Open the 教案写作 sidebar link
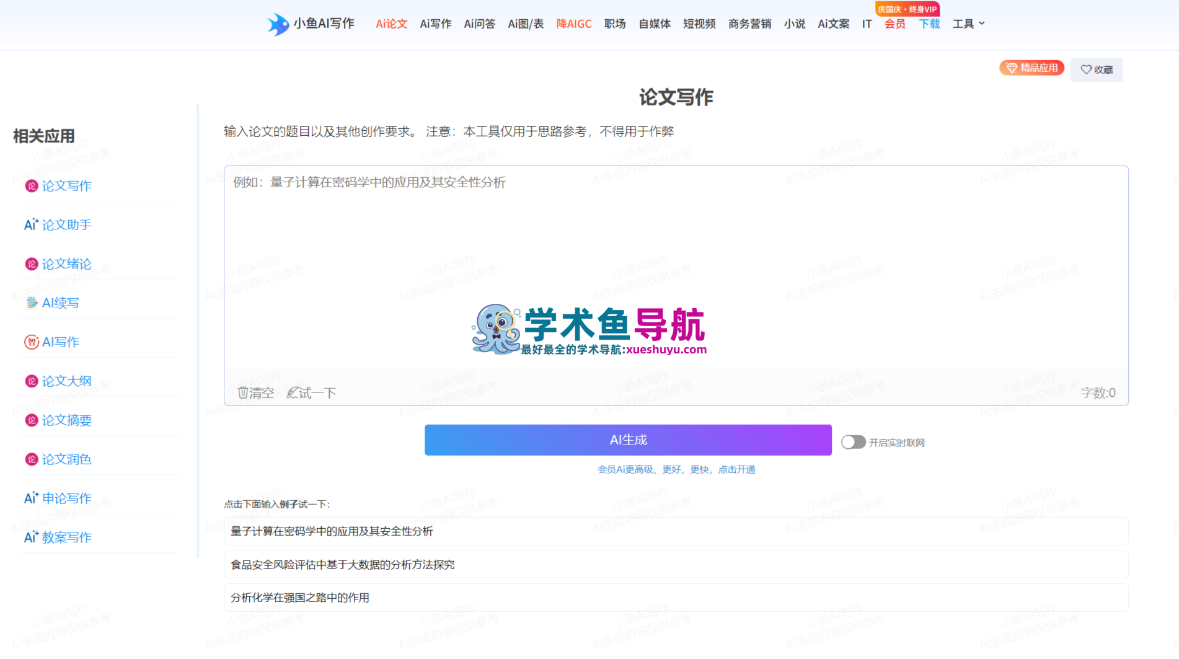The image size is (1179, 659). pos(67,537)
